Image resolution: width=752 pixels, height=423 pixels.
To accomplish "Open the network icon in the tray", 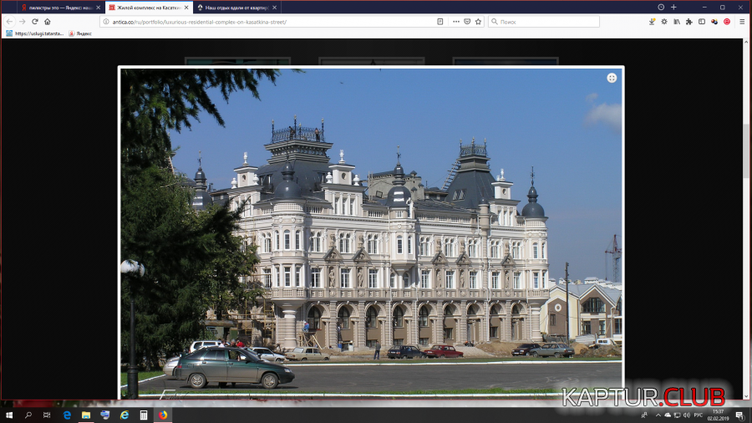I will (x=677, y=415).
